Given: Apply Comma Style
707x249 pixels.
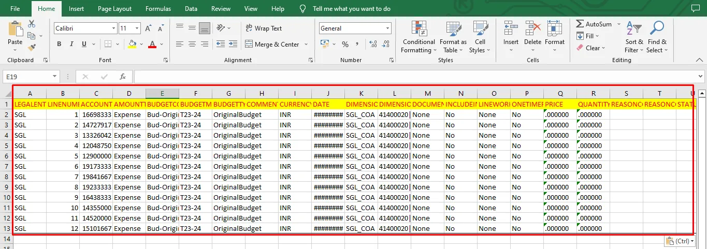Looking at the screenshot, I should point(358,45).
